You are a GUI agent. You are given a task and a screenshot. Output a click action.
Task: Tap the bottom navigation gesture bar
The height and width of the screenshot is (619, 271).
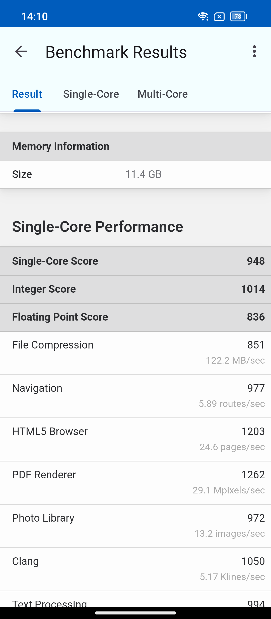(x=135, y=613)
